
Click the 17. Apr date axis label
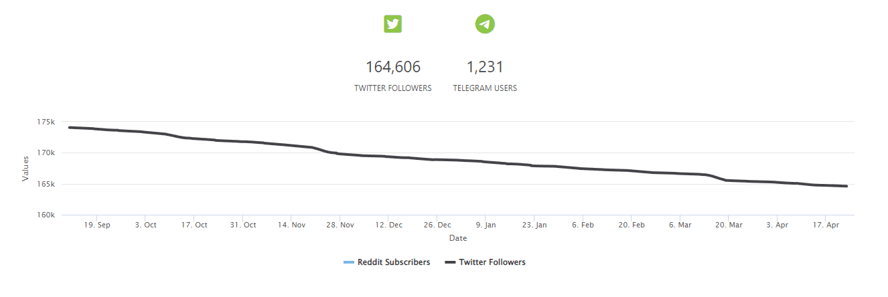(x=826, y=225)
